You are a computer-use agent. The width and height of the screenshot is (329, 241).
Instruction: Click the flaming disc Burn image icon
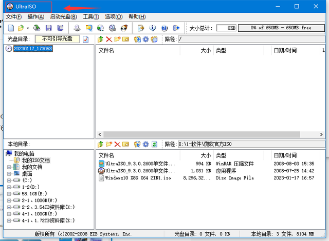[124, 28]
